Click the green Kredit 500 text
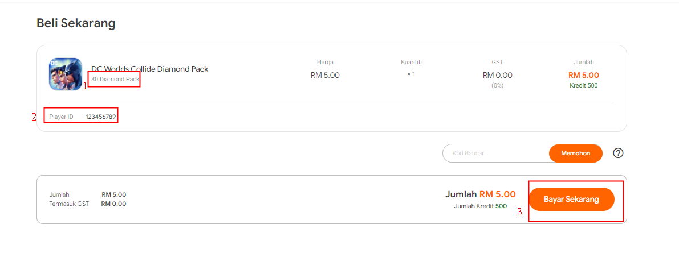This screenshot has height=257, width=679. click(584, 85)
